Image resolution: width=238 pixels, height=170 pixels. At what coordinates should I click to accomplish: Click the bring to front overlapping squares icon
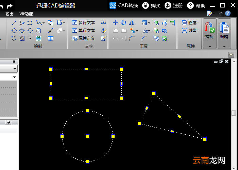(x=156, y=23)
